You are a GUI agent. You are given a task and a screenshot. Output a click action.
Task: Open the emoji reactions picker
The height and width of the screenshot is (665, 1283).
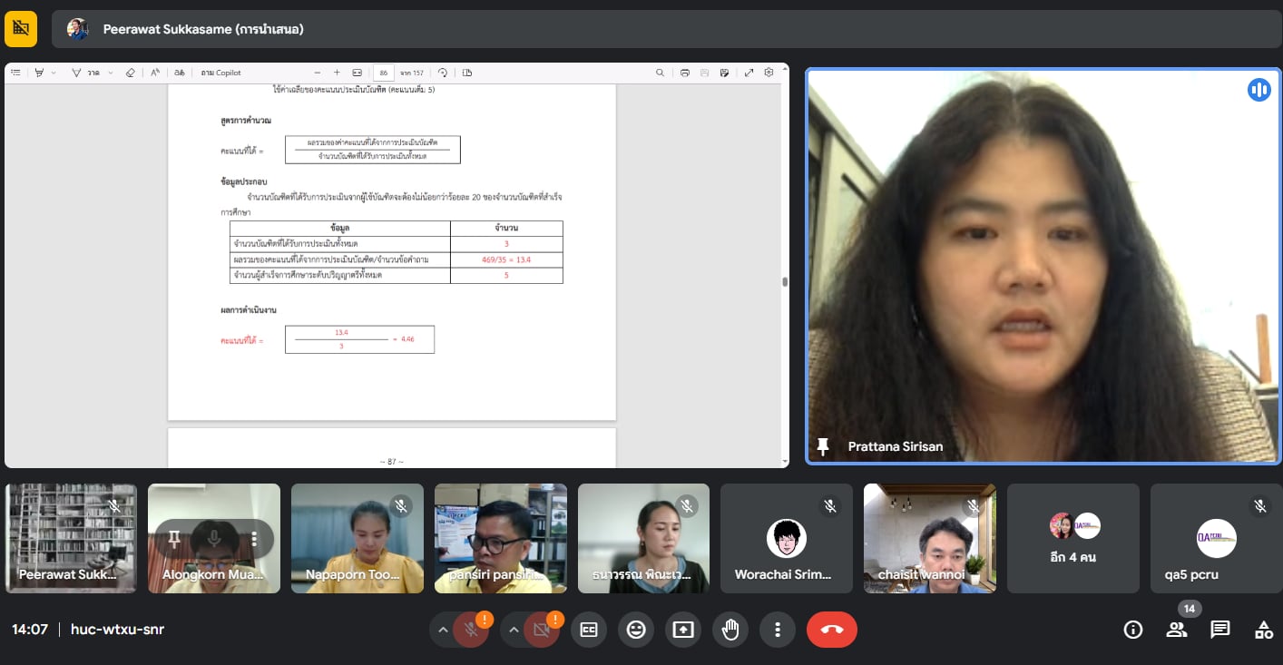point(636,630)
